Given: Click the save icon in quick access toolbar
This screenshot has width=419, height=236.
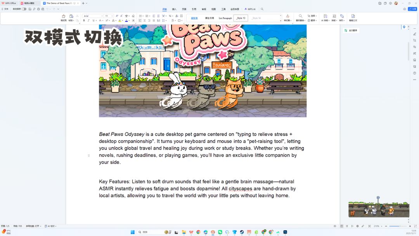Looking at the screenshot, I should tap(30, 9).
